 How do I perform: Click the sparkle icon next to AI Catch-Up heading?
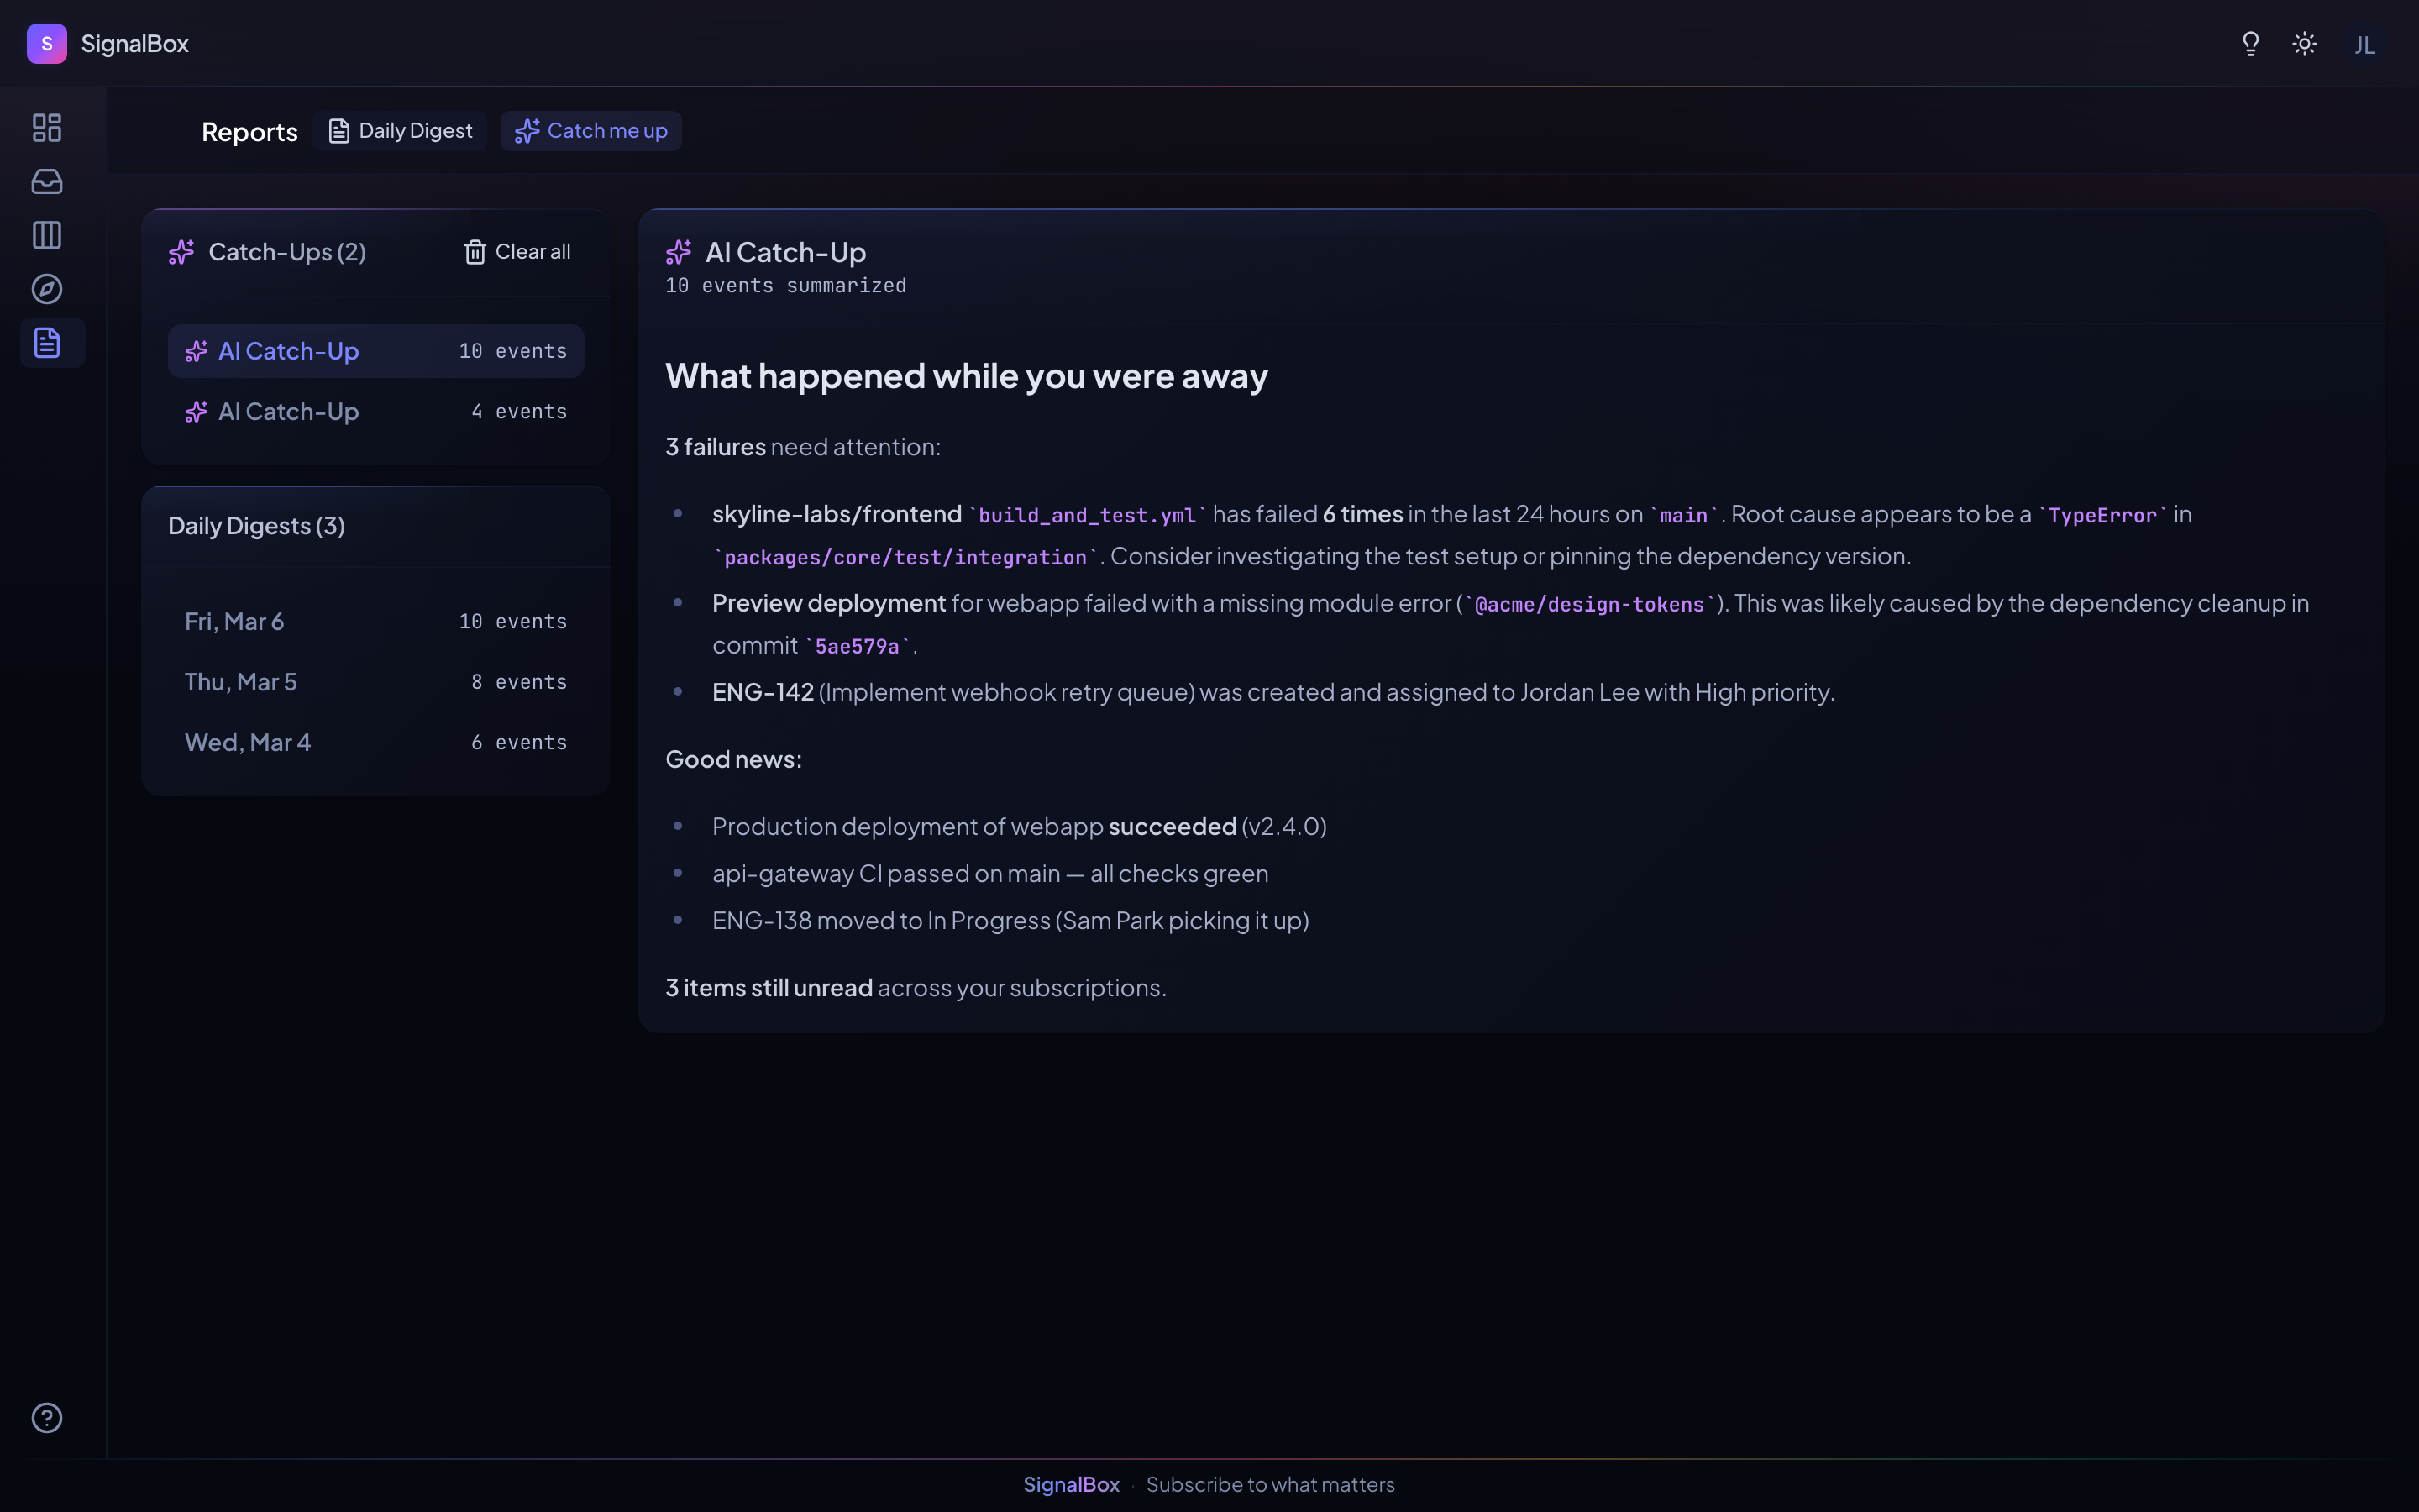coord(680,252)
